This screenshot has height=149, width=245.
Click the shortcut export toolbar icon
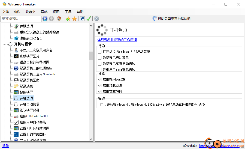tap(82, 19)
